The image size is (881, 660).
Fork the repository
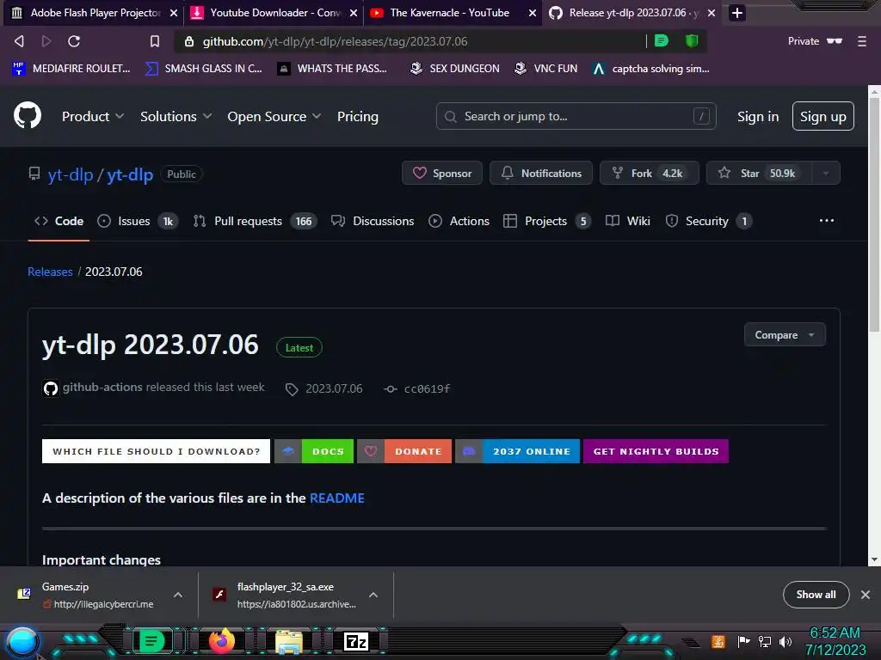click(649, 174)
